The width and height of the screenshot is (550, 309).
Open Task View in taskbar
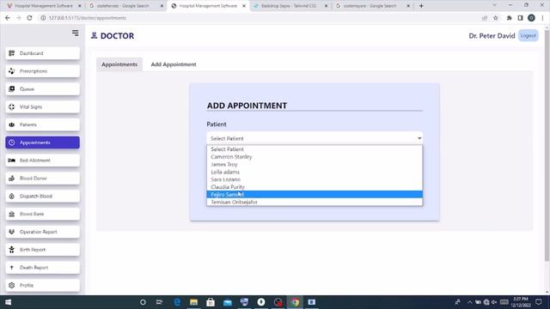coord(159,302)
